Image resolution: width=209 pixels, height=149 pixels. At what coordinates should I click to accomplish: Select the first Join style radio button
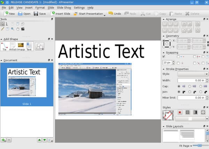(x=179, y=92)
